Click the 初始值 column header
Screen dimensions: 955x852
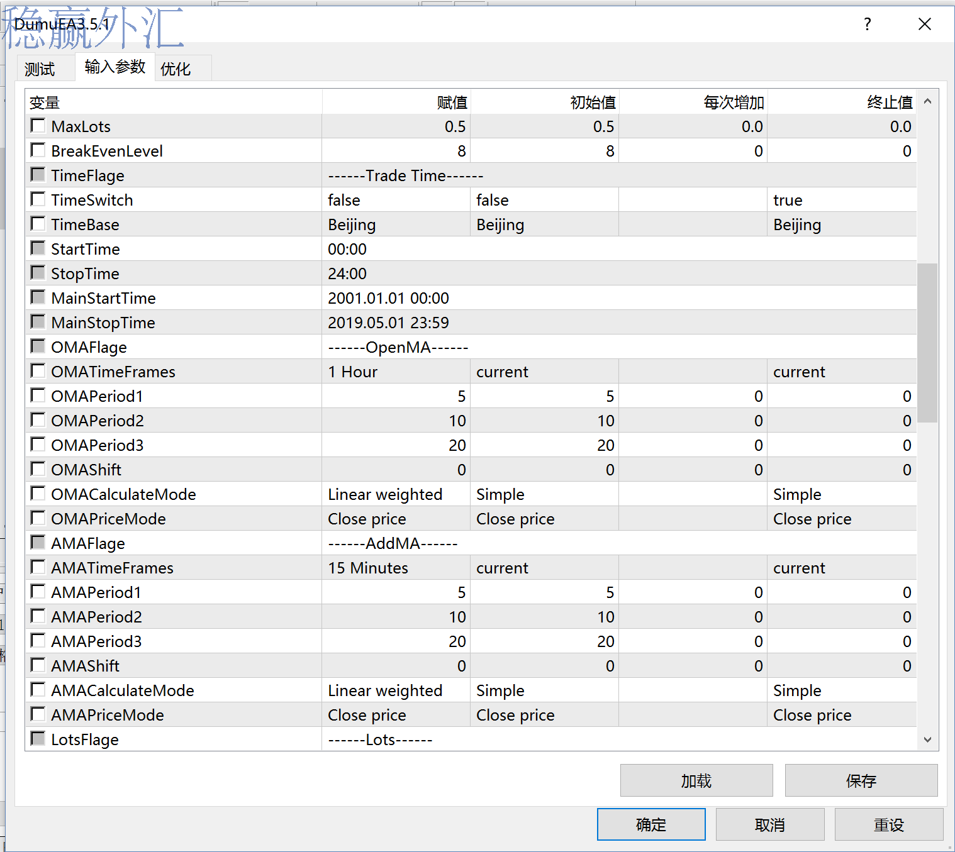[x=544, y=102]
